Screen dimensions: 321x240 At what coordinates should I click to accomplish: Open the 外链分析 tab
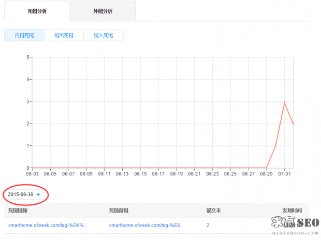point(102,11)
